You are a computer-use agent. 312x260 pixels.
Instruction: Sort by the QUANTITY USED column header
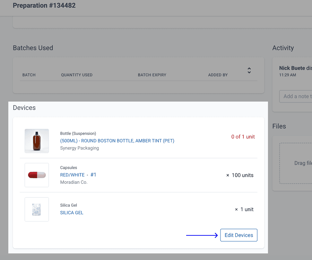77,75
